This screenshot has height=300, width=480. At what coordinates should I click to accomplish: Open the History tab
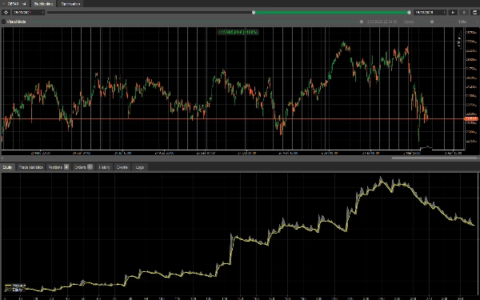point(104,167)
